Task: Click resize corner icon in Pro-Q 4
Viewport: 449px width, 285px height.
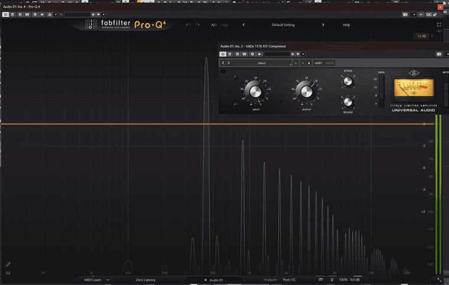Action: [440, 280]
